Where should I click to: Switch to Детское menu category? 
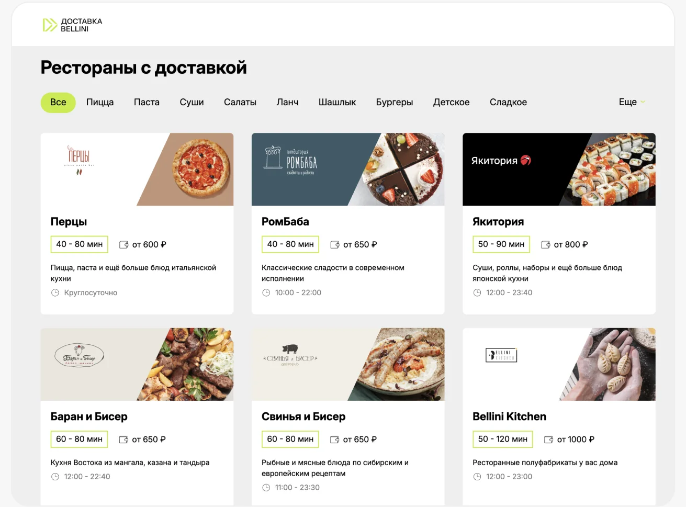[x=451, y=102]
